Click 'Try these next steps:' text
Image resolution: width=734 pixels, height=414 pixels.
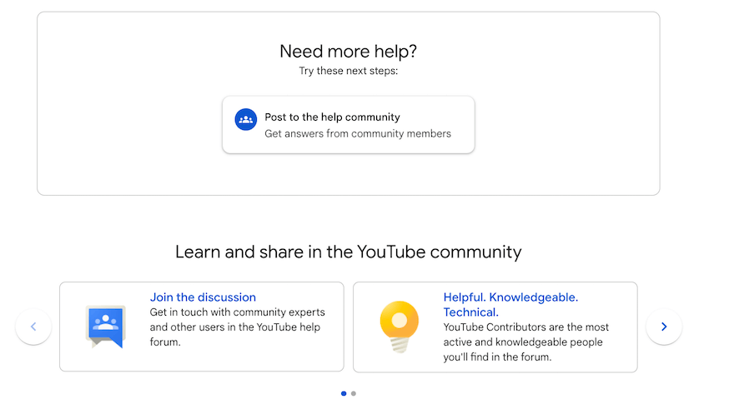pyautogui.click(x=349, y=71)
